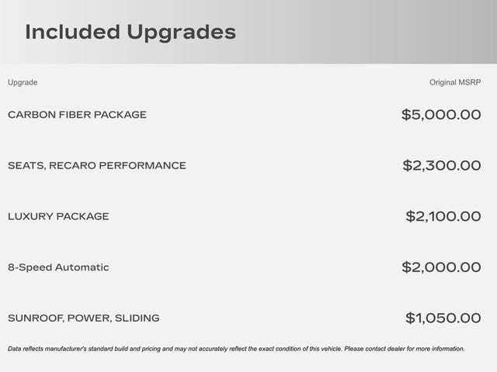
Task: Select the Original MSRP column label
Action: [455, 82]
